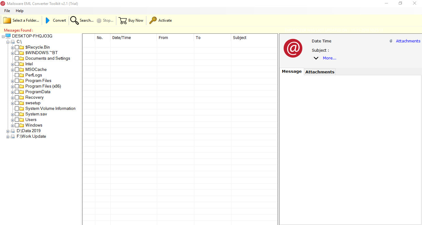The image size is (422, 225).
Task: Click the blue Convert arrow icon
Action: tap(48, 20)
